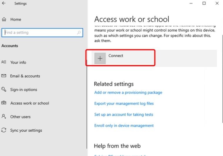Click Export your management log files link
Viewport: 223px width, 156px height.
coord(124,104)
